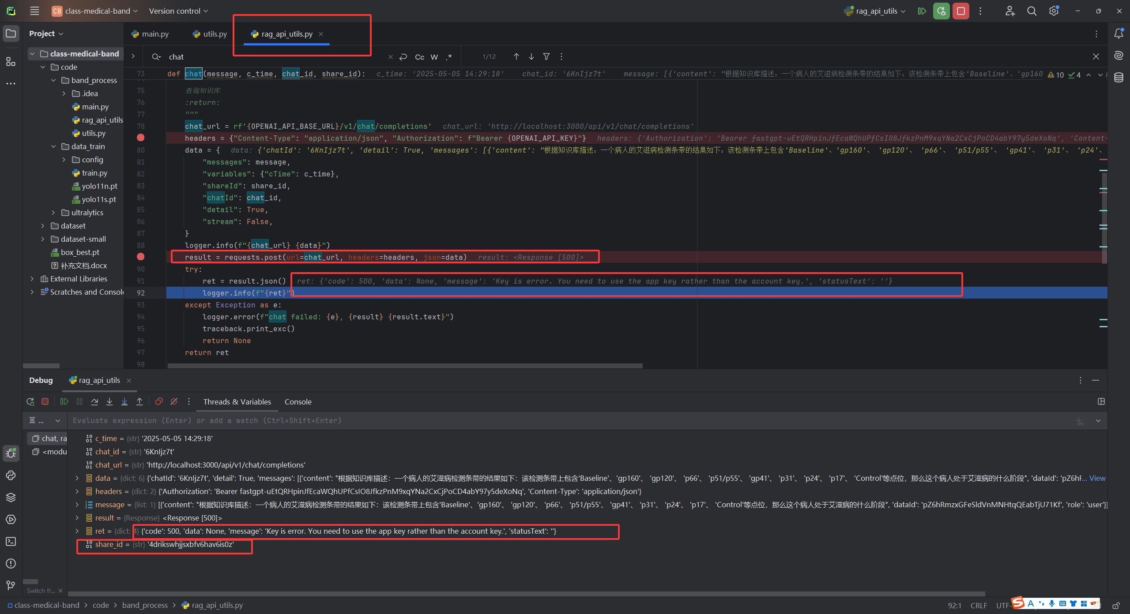Open Git tool window in left sidebar
1130x614 pixels.
point(11,585)
